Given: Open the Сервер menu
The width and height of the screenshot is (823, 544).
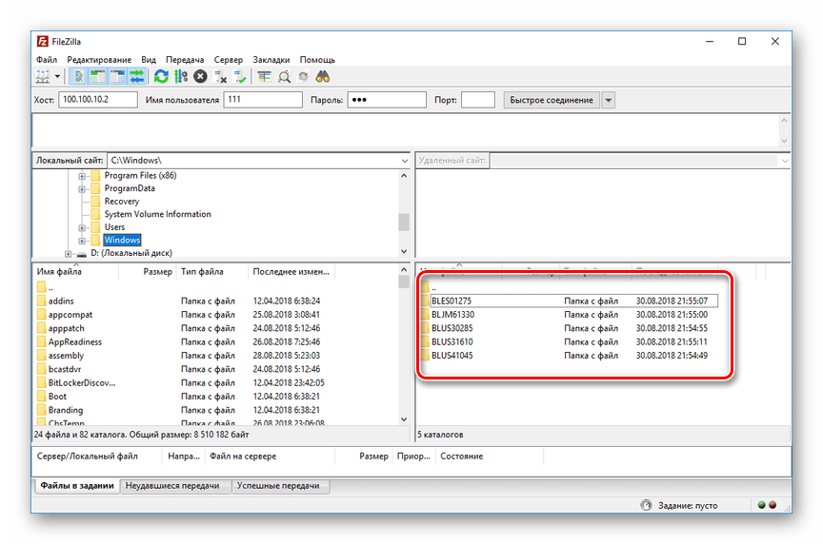Looking at the screenshot, I should click(228, 59).
